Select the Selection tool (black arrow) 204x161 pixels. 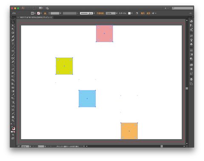(x=13, y=22)
